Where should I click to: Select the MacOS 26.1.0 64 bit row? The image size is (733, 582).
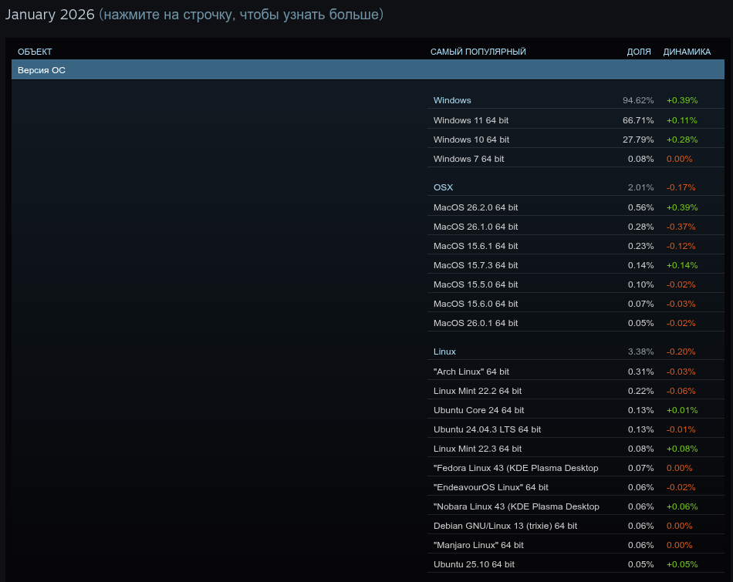pos(576,227)
